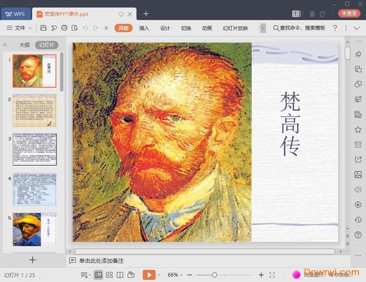Expand the quick access toolbar customization dropdown
The height and width of the screenshot is (282, 366).
[106, 28]
